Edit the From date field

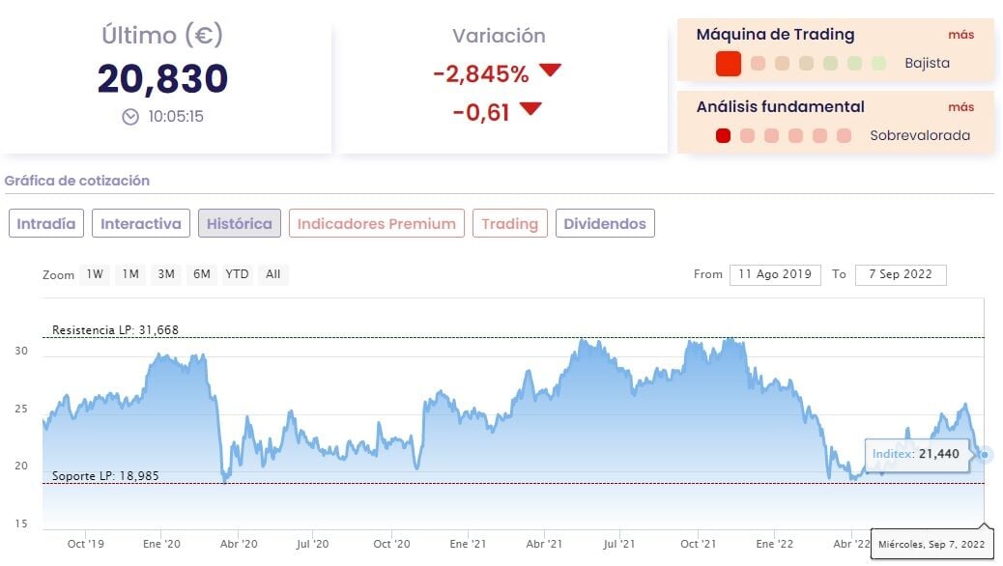[x=776, y=274]
